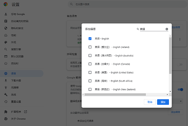188x126 pixels.
Task: Click the 搜索引擎 magnifier icon in sidebar
Action: (x=6, y=49)
